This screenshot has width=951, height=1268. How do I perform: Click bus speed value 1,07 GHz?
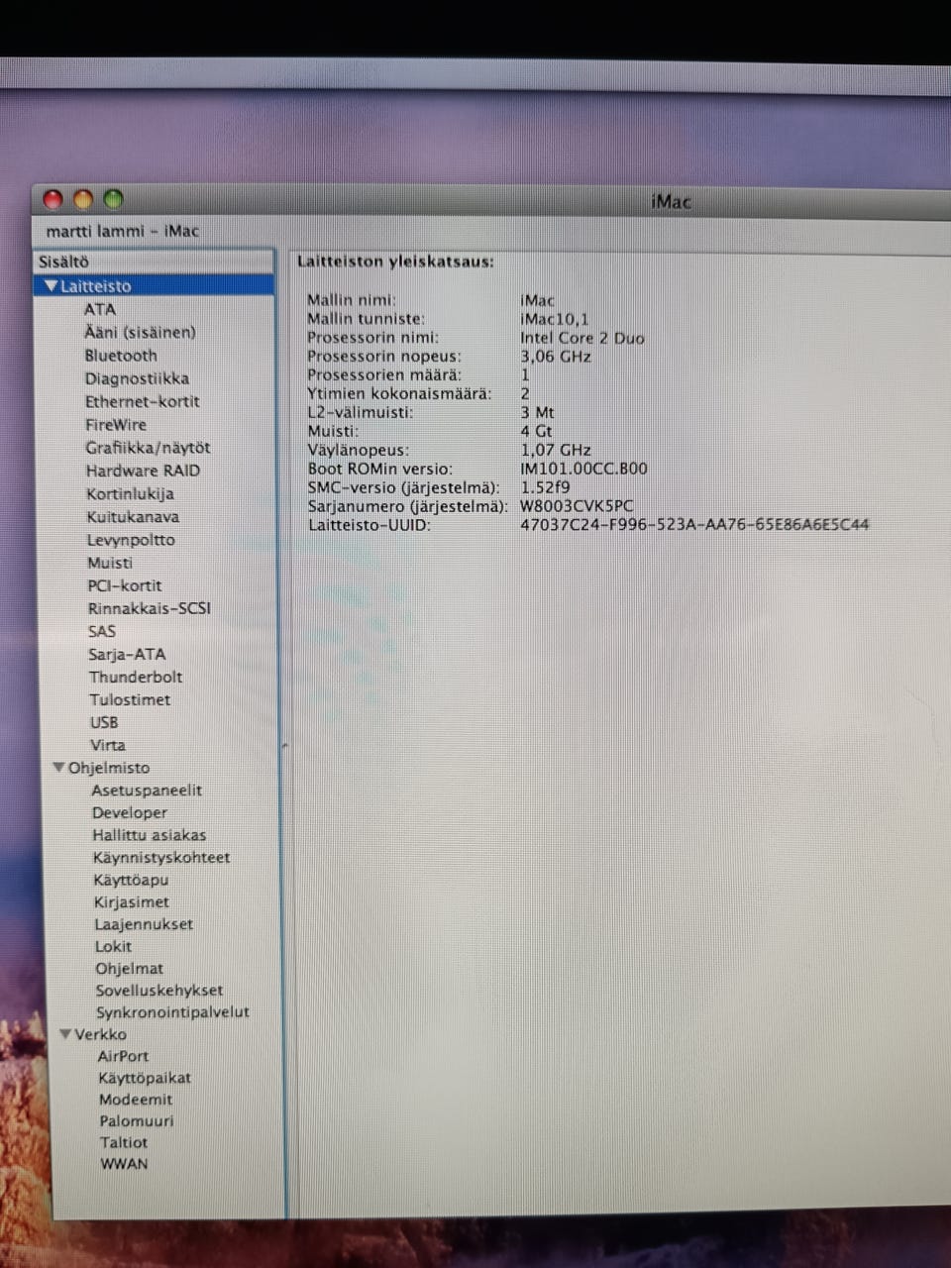pos(556,450)
